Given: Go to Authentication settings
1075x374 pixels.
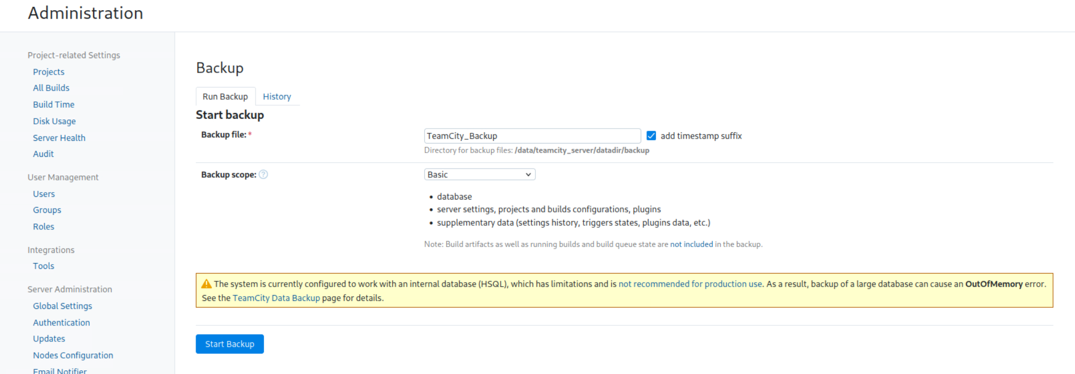Looking at the screenshot, I should pos(61,323).
